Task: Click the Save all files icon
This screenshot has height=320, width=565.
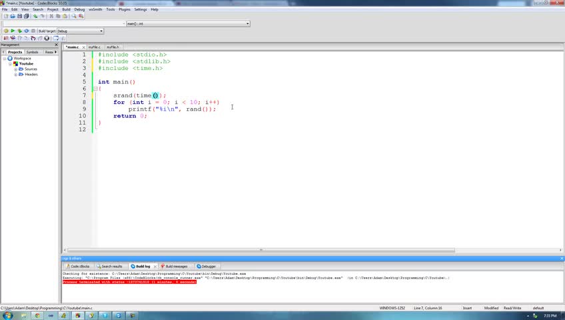Action: pos(26,16)
